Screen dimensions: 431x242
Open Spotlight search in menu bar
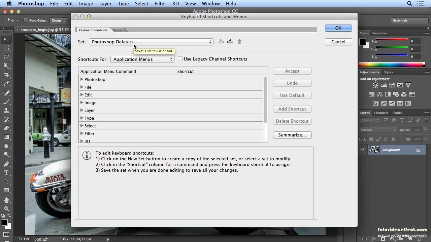tap(409, 4)
